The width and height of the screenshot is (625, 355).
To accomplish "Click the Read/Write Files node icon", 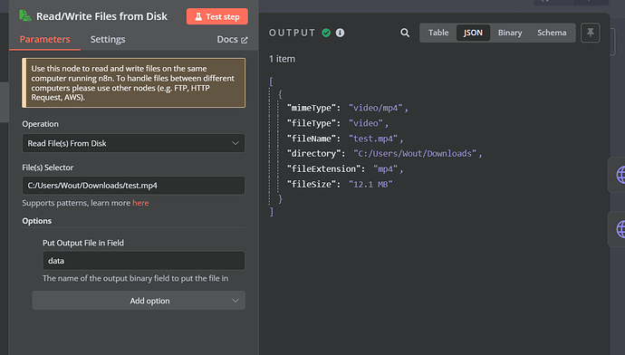I will click(x=25, y=16).
